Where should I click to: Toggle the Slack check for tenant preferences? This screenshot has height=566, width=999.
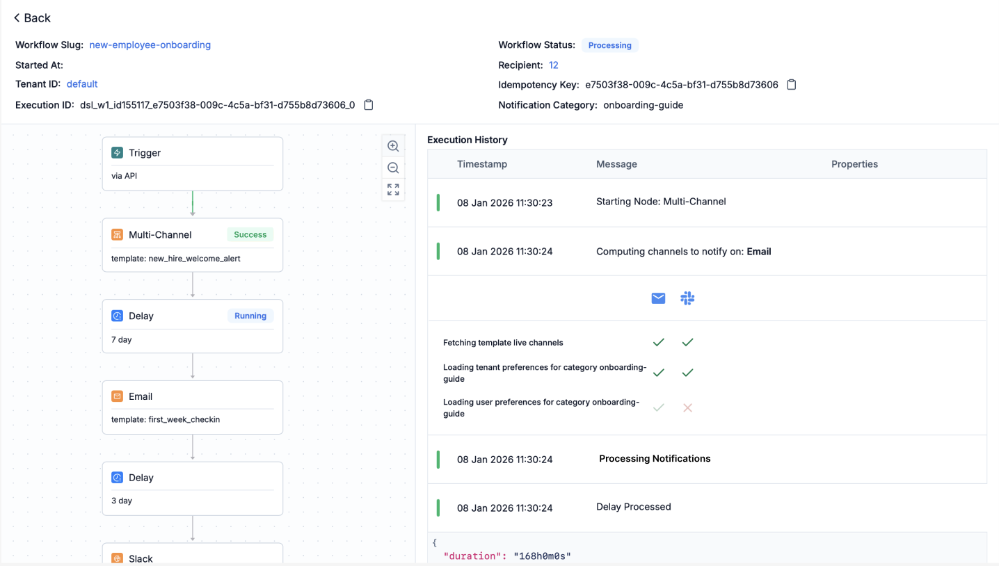[687, 372]
